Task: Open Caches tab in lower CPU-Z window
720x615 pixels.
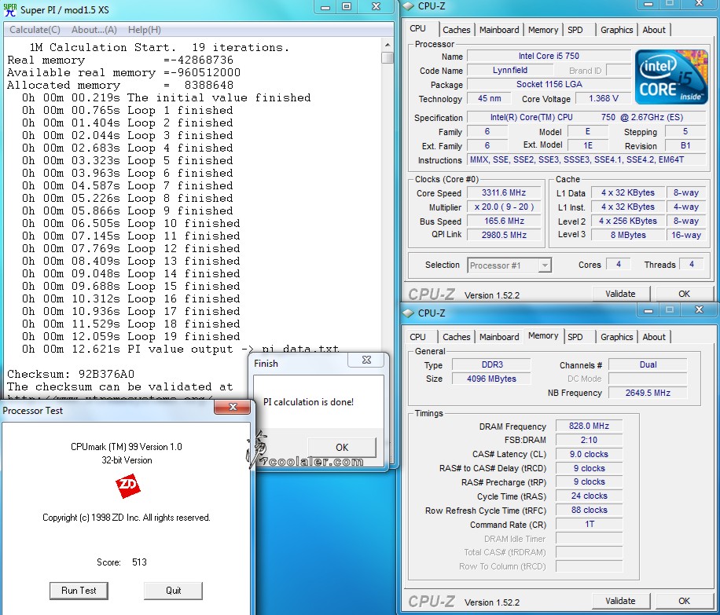Action: click(x=457, y=337)
